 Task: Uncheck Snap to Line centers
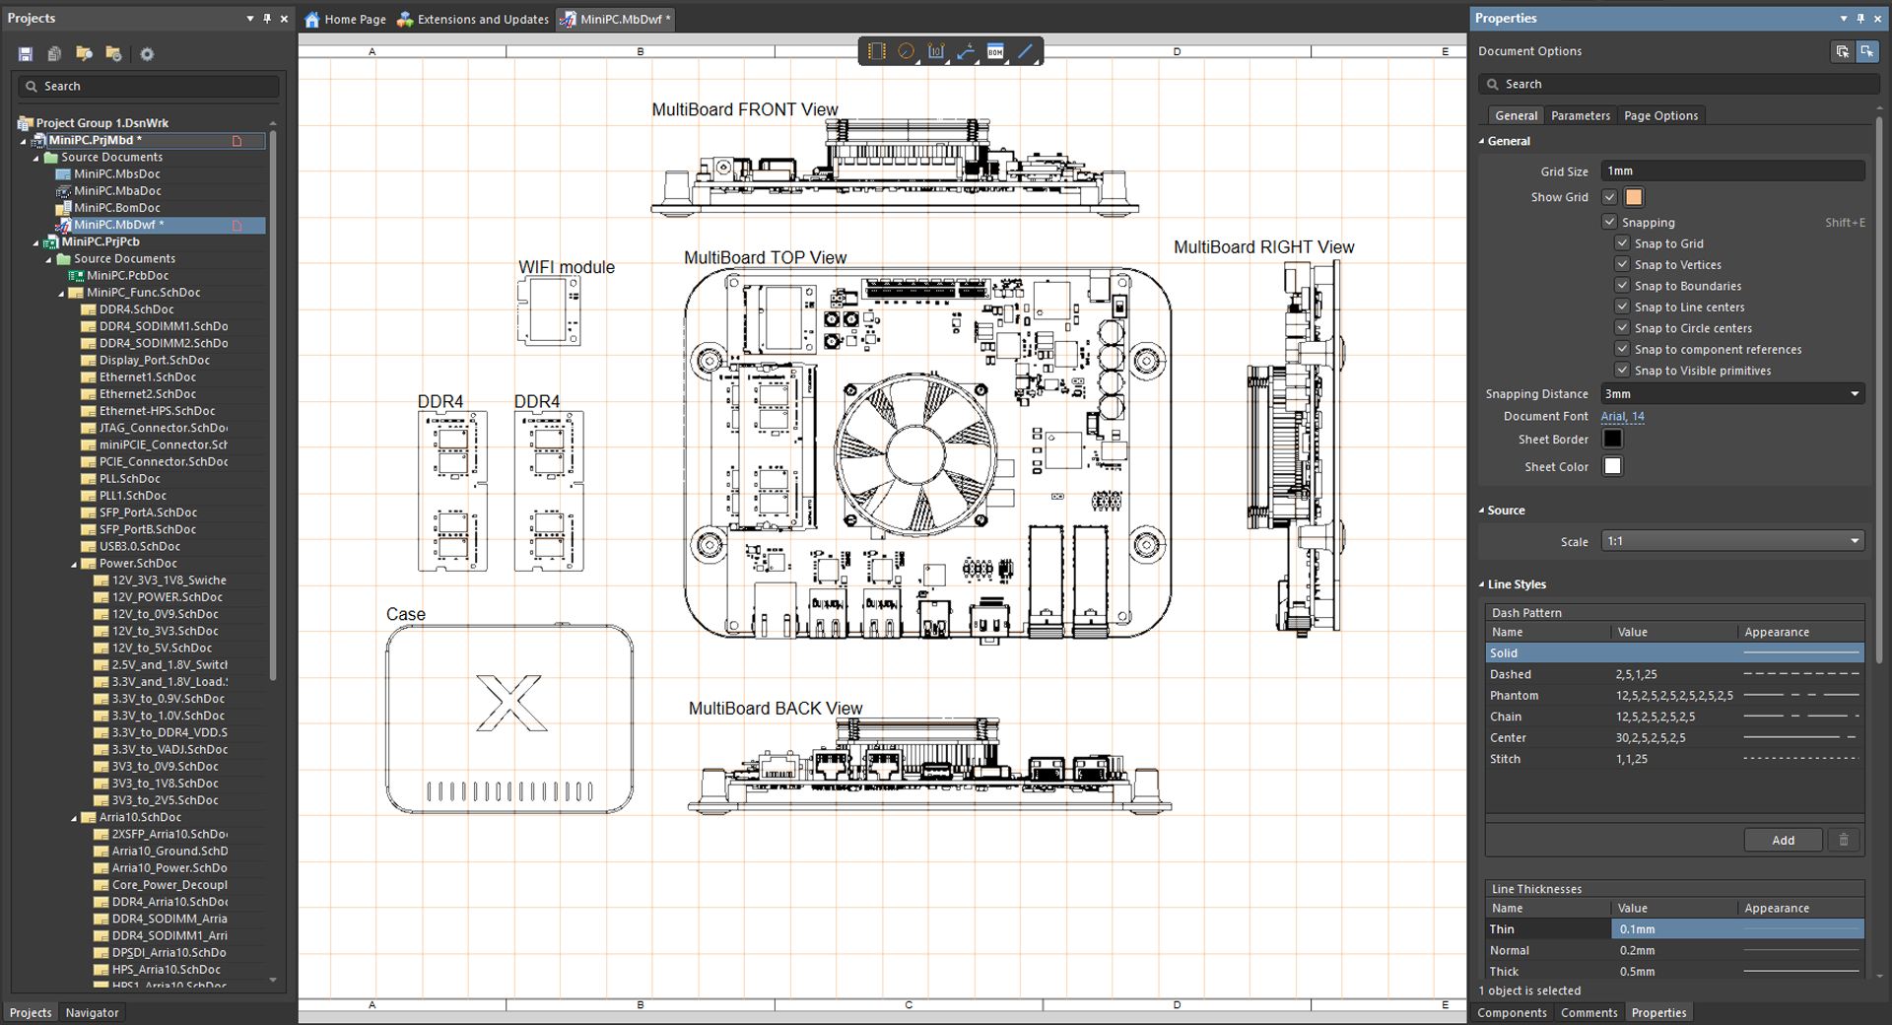pyautogui.click(x=1622, y=307)
